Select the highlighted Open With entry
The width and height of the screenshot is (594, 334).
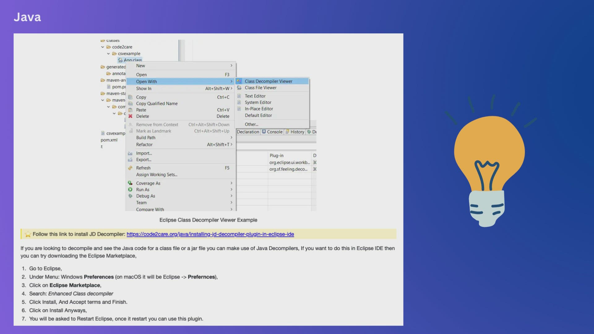[x=181, y=81]
